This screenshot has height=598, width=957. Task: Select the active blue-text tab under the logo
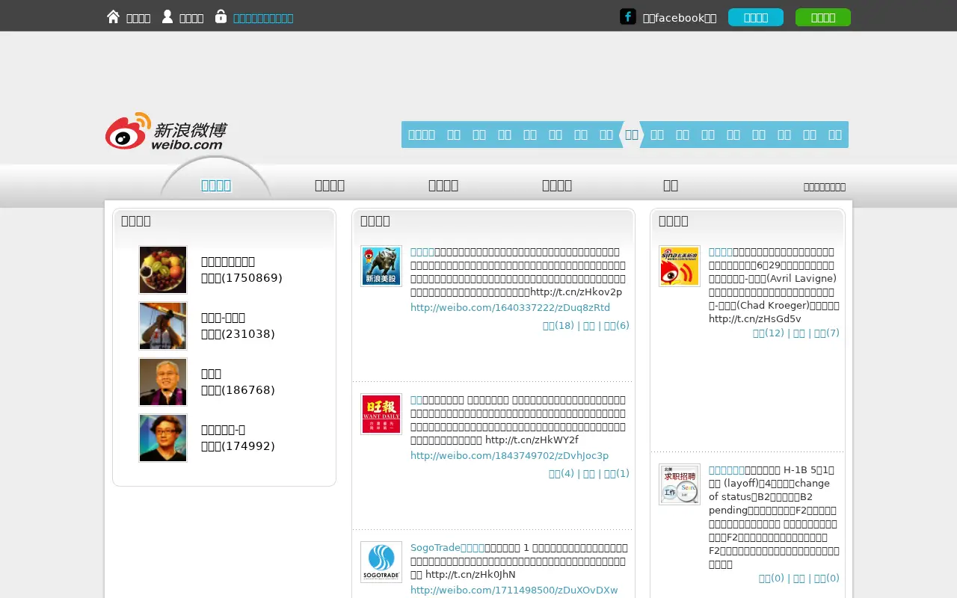click(x=216, y=185)
